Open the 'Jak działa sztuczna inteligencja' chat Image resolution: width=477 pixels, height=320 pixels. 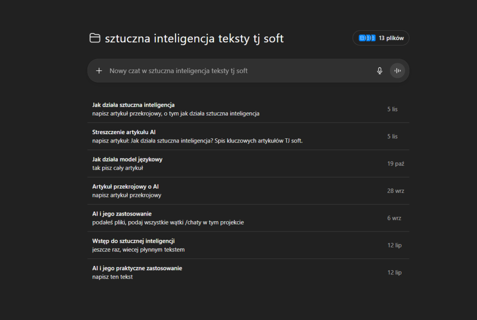pyautogui.click(x=133, y=105)
